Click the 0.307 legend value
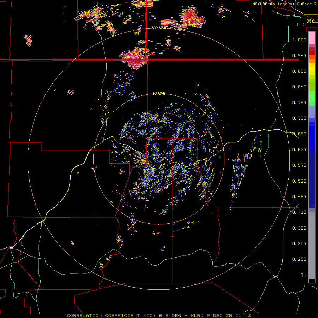318x318 pixels. (299, 244)
